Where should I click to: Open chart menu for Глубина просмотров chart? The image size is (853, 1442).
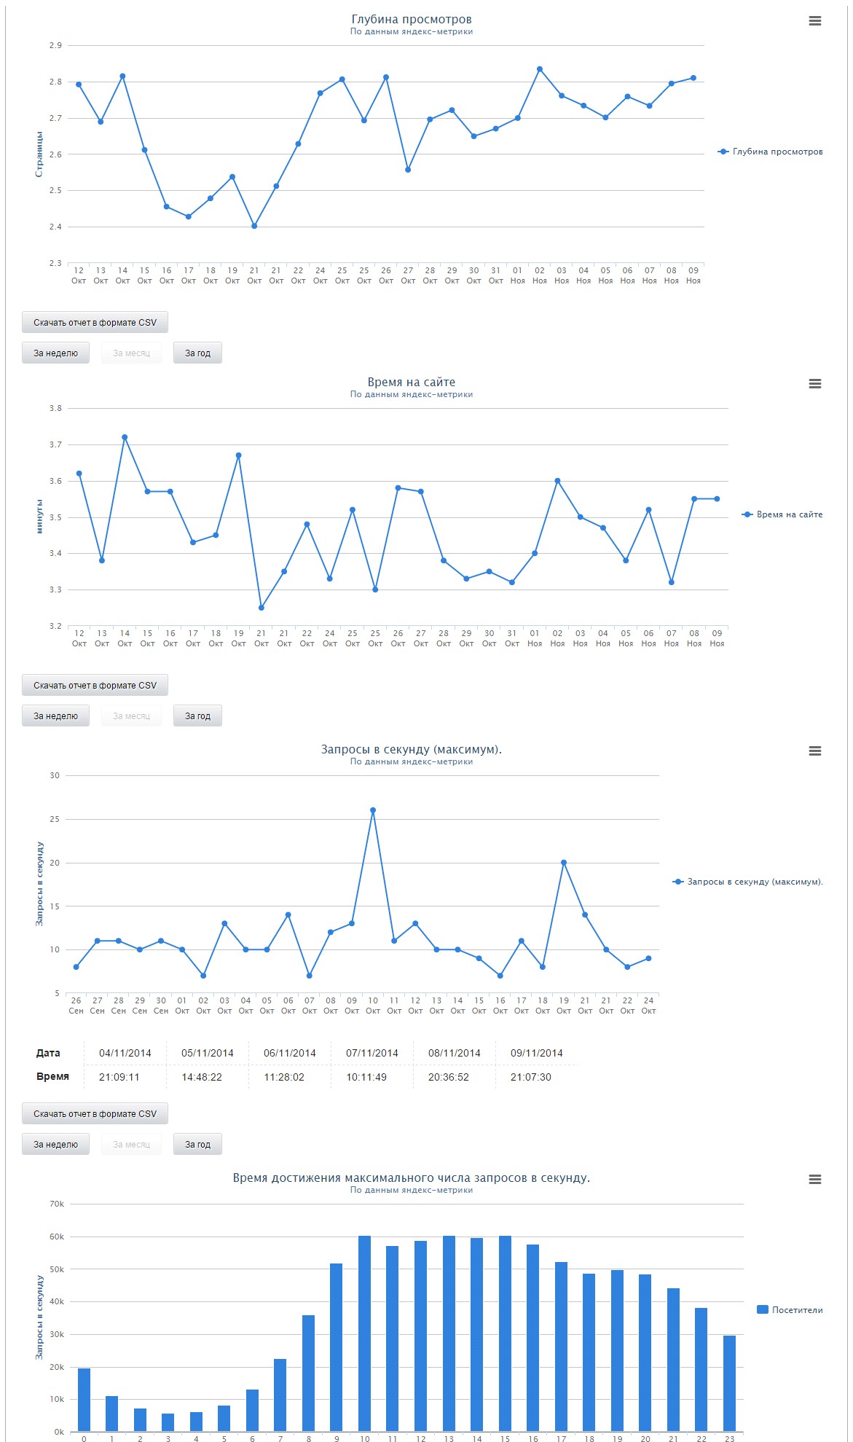coord(814,21)
